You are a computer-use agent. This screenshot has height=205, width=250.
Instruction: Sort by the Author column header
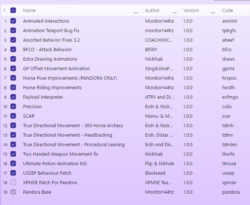click(152, 10)
